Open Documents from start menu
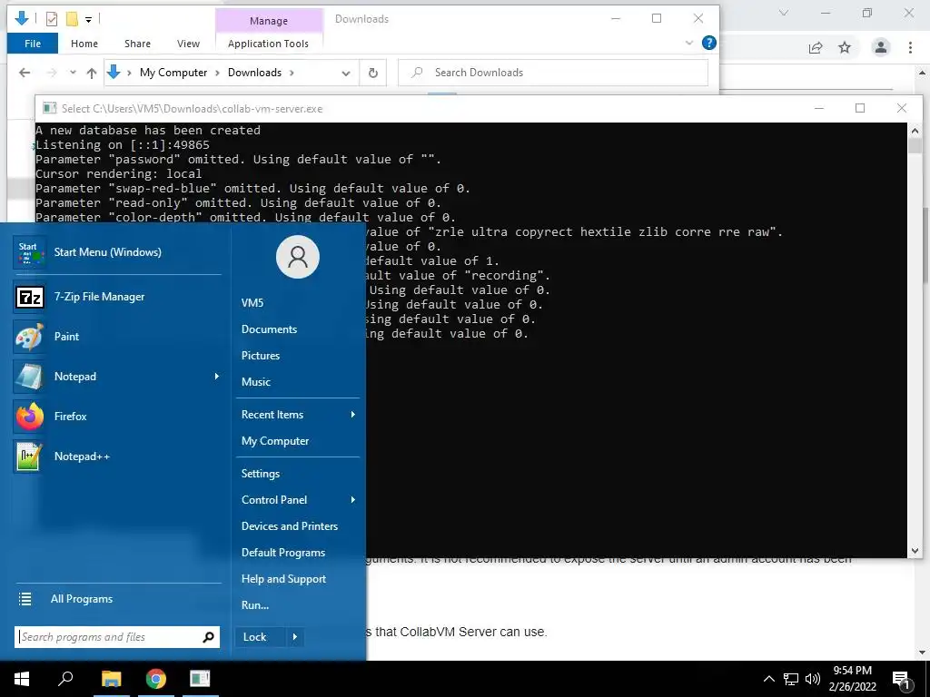Viewport: 930px width, 697px height. [x=269, y=329]
